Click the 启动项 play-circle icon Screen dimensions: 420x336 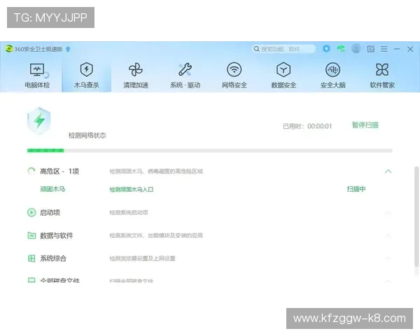tap(31, 213)
